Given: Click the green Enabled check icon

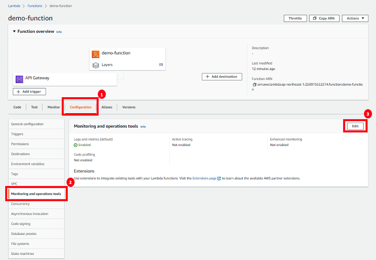Looking at the screenshot, I should coord(75,145).
